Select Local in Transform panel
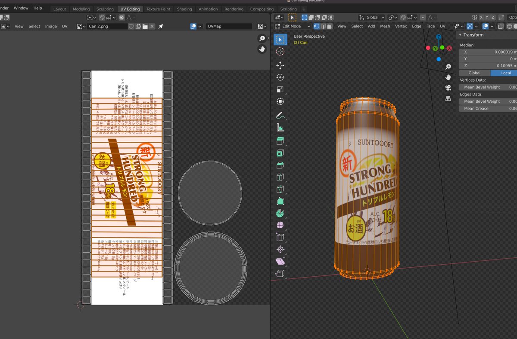 pos(504,73)
